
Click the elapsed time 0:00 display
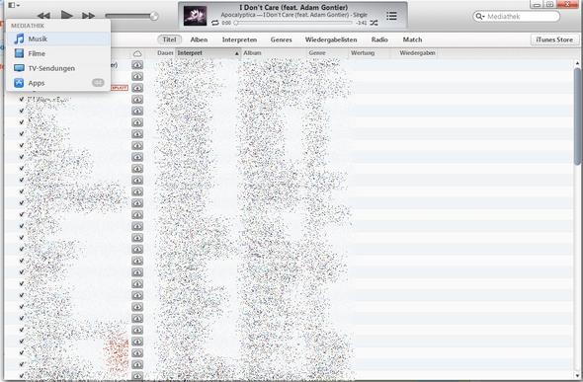pos(226,23)
